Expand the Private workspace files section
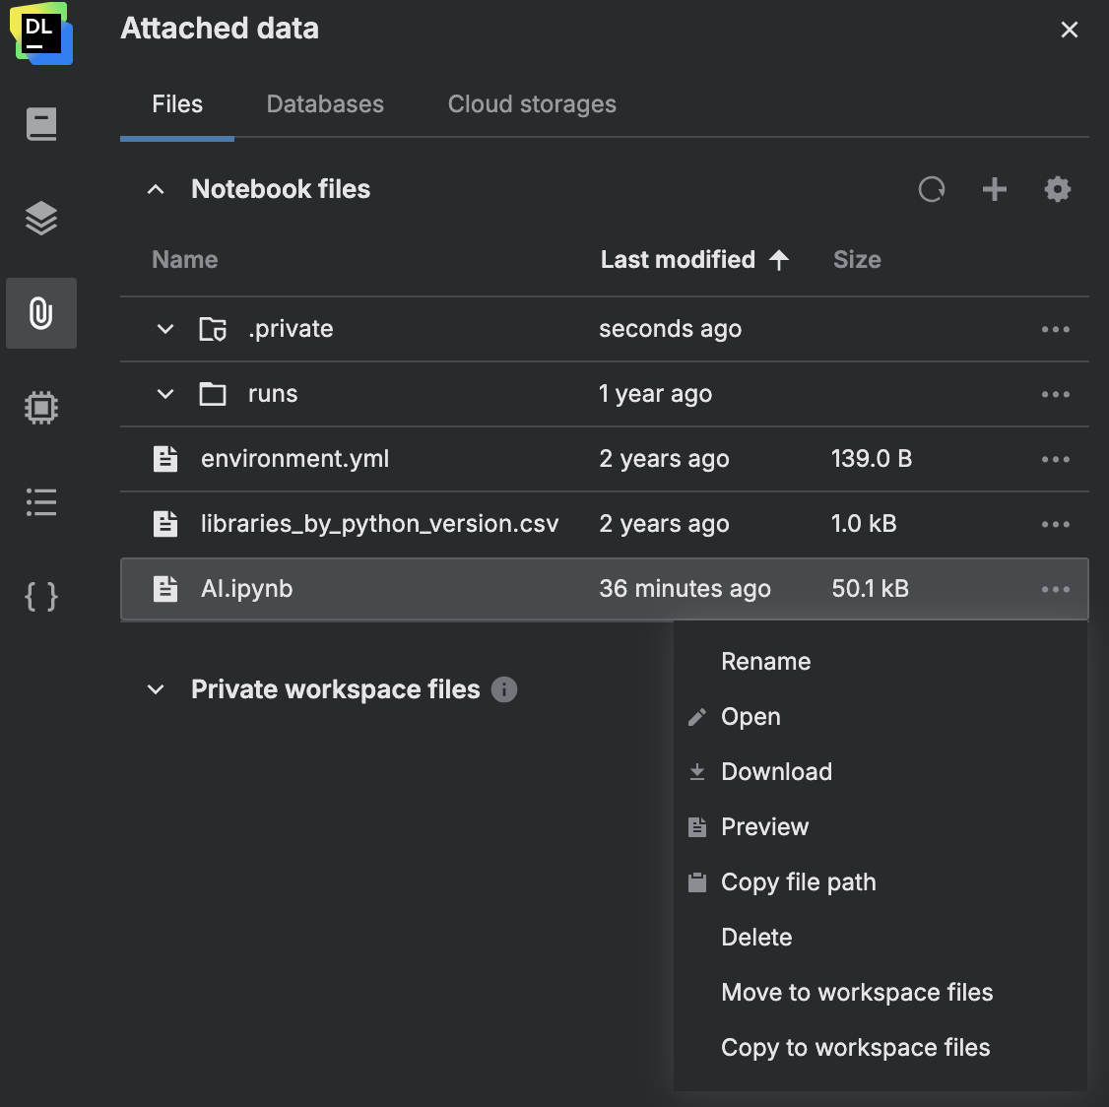This screenshot has width=1109, height=1107. [x=155, y=689]
